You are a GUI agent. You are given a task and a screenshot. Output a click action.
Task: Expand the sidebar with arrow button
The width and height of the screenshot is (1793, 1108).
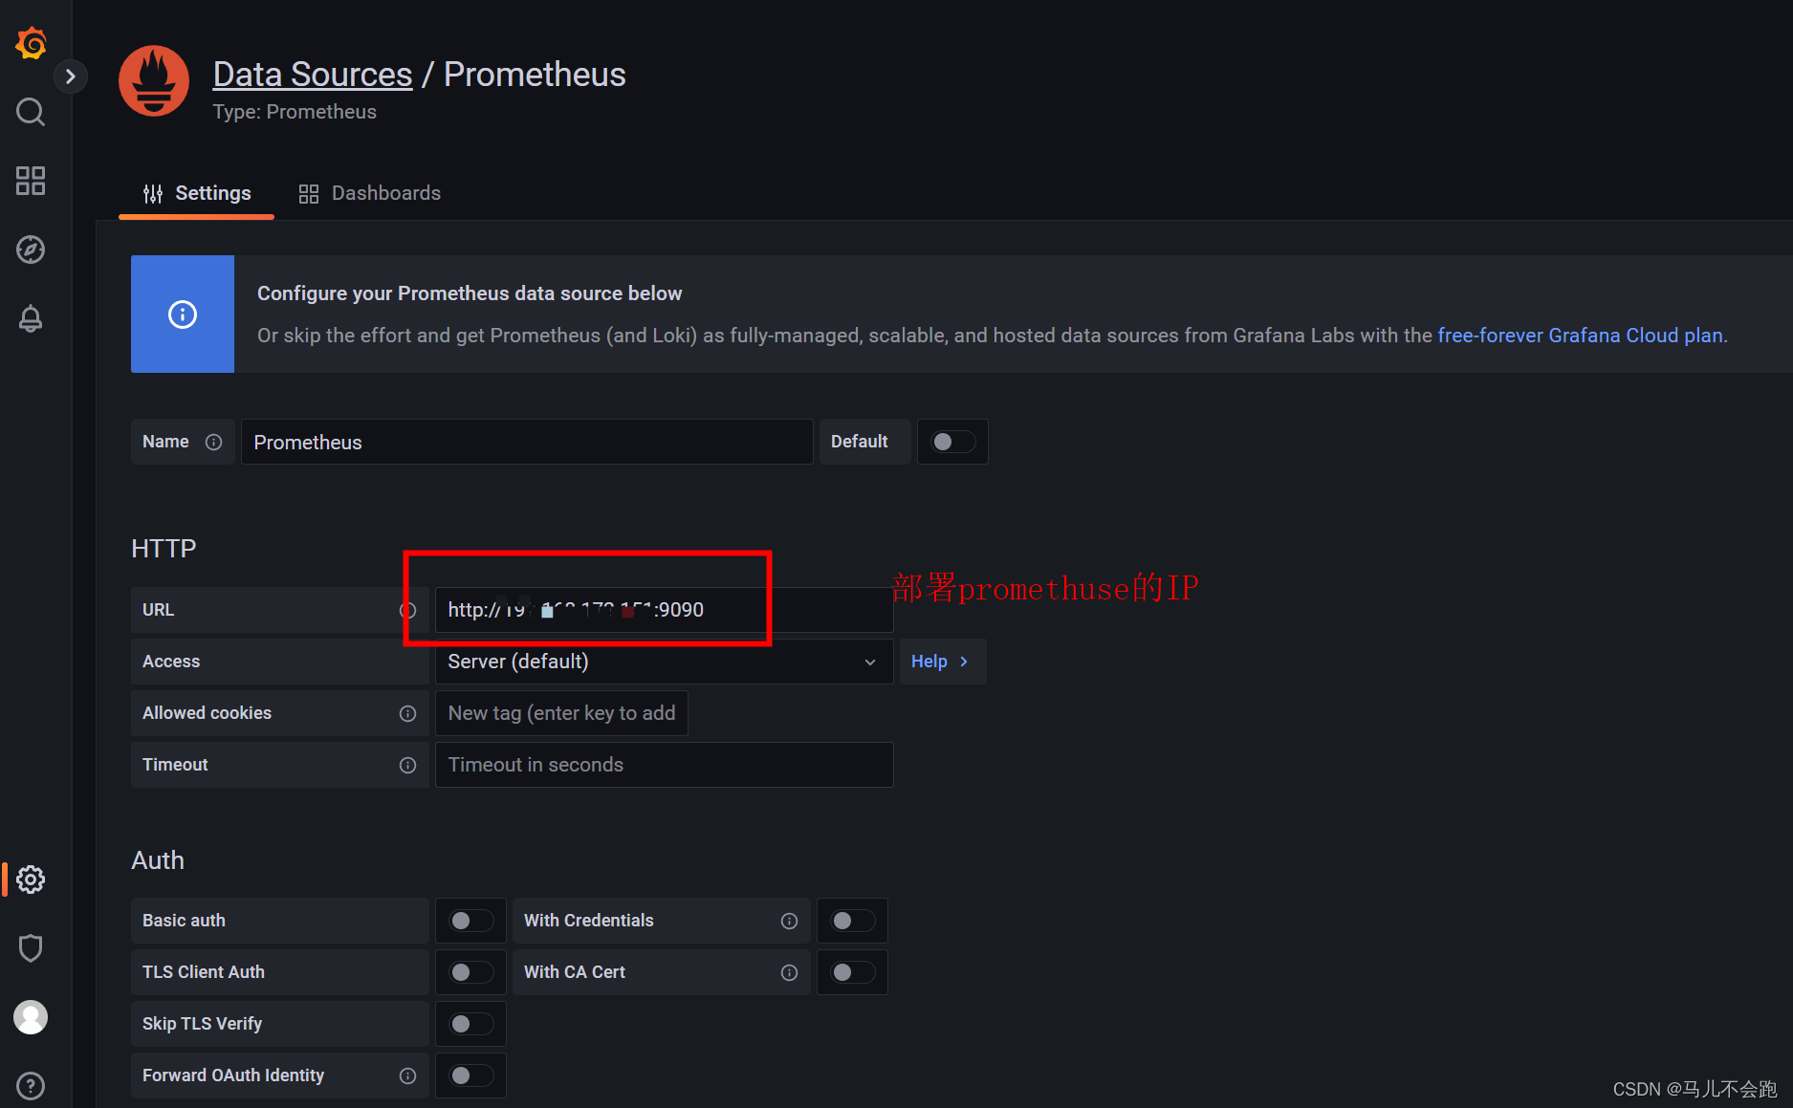70,76
